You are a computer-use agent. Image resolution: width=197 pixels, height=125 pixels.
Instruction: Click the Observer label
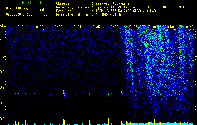[x=64, y=3]
